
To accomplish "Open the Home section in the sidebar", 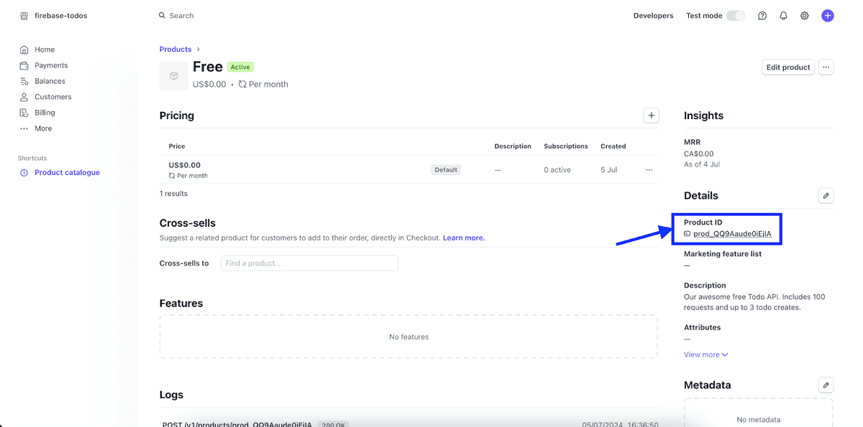I will pos(45,49).
